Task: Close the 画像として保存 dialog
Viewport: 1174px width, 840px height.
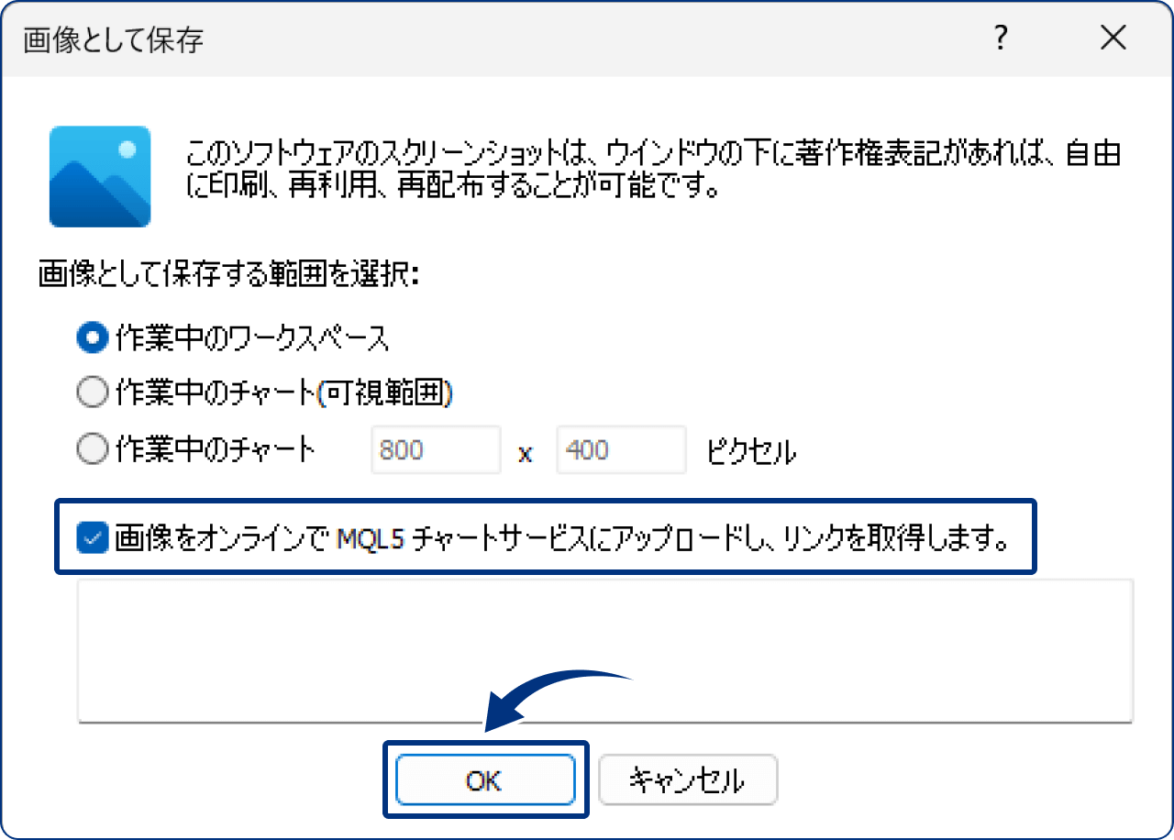Action: (x=1113, y=39)
